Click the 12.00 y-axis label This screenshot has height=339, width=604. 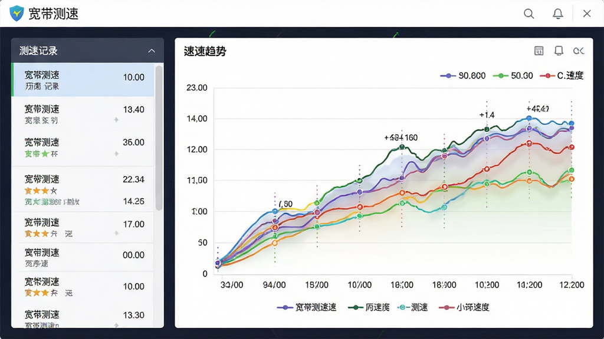point(197,149)
